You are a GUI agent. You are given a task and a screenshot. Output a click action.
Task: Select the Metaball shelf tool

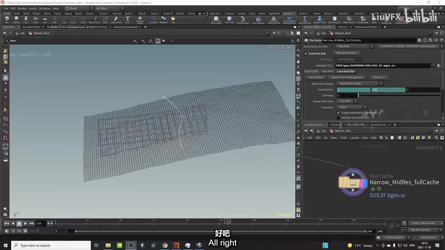[x=163, y=20]
